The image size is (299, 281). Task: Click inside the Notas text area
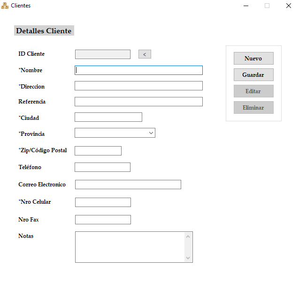pos(129,247)
